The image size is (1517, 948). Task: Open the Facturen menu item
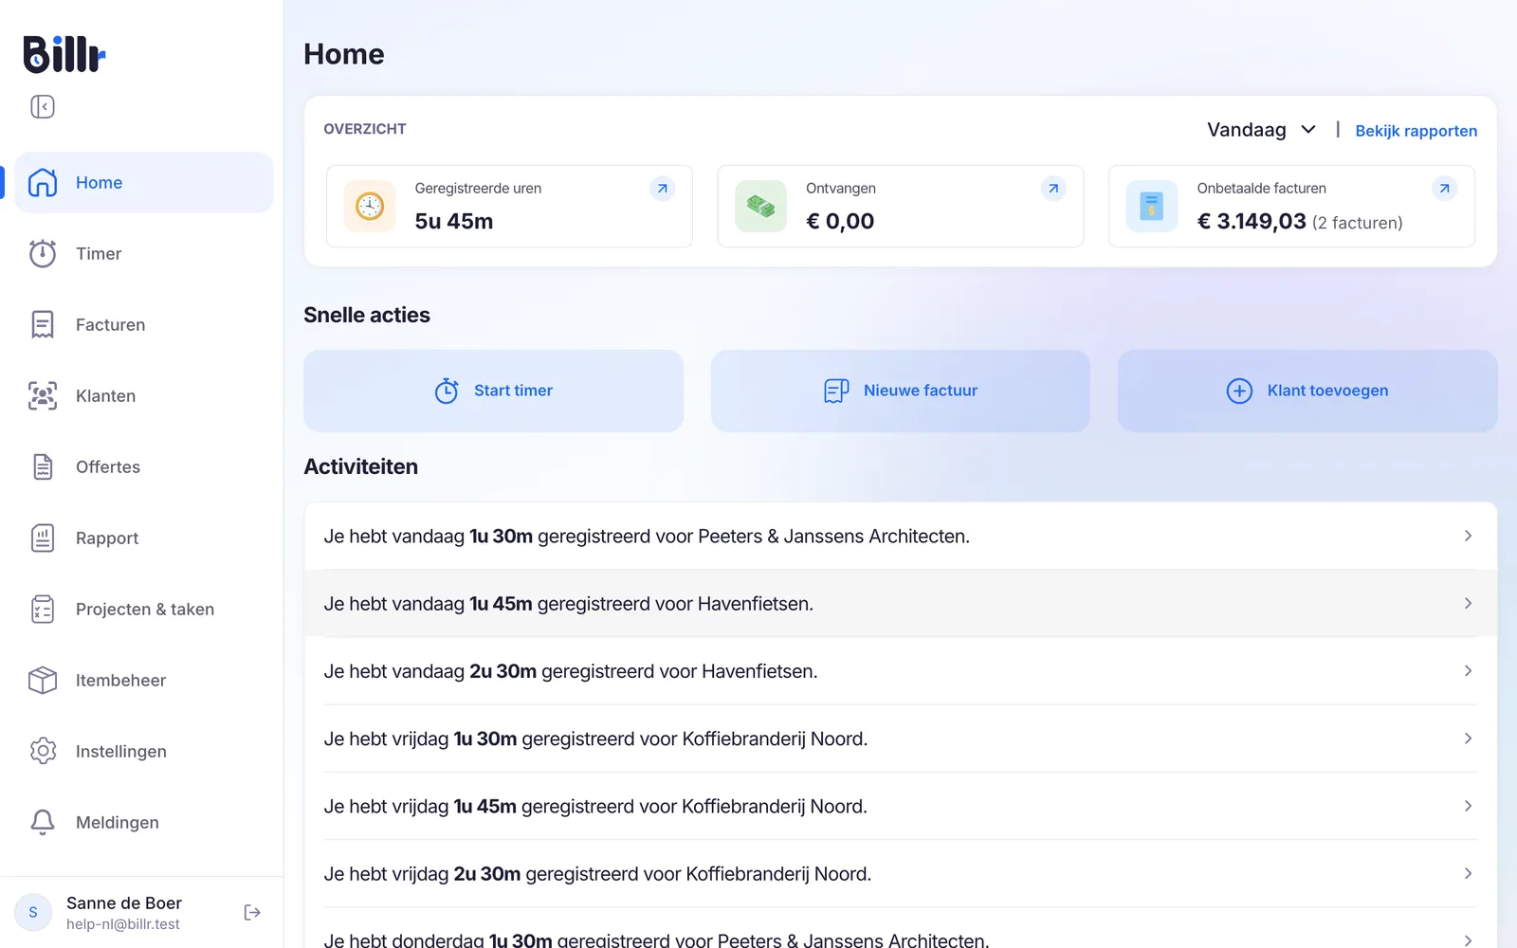coord(144,324)
